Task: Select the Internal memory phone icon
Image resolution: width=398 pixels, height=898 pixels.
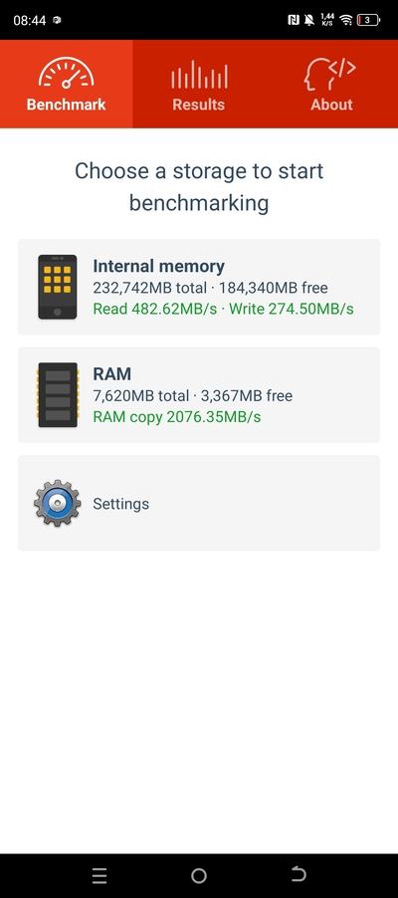Action: 58,287
